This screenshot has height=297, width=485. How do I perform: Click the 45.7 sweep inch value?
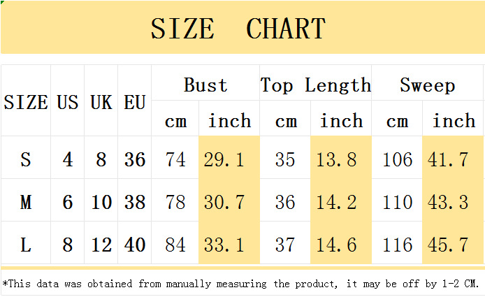click(x=448, y=245)
